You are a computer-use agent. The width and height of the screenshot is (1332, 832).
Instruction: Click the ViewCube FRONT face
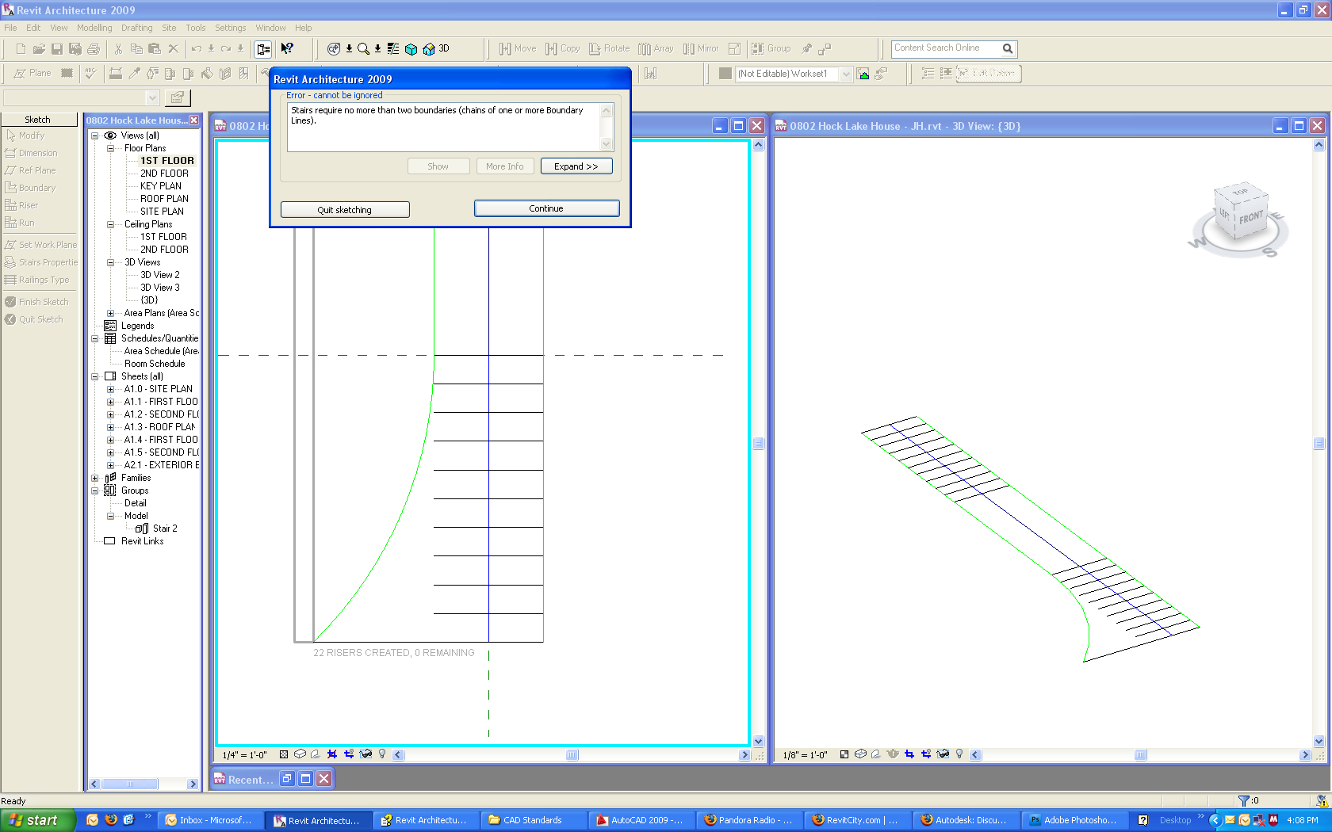tap(1250, 218)
